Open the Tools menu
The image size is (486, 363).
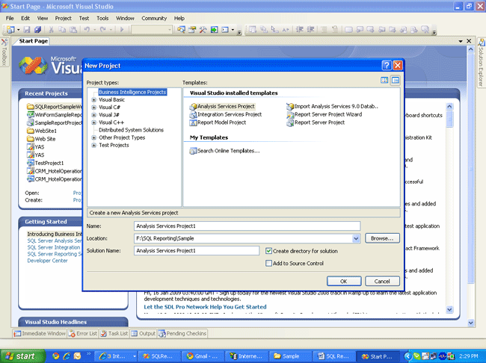(x=102, y=18)
